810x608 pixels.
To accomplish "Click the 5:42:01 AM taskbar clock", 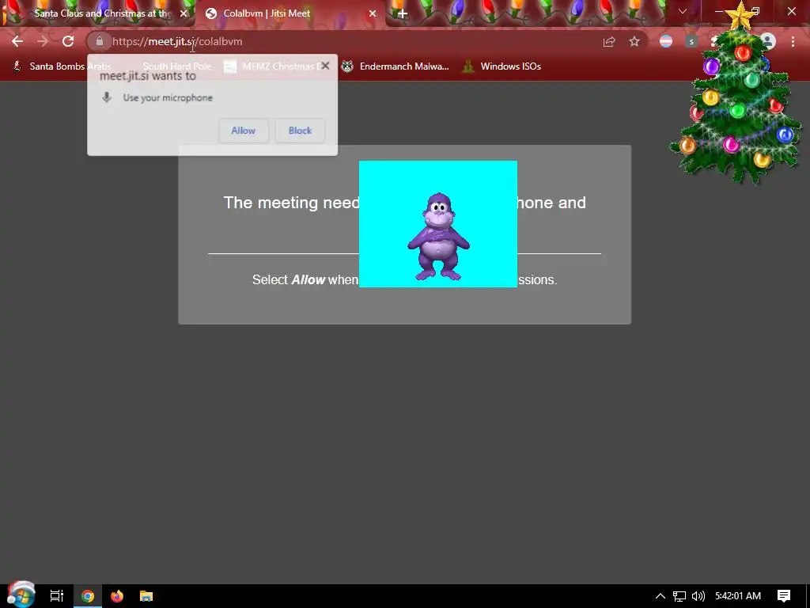I will click(x=738, y=596).
